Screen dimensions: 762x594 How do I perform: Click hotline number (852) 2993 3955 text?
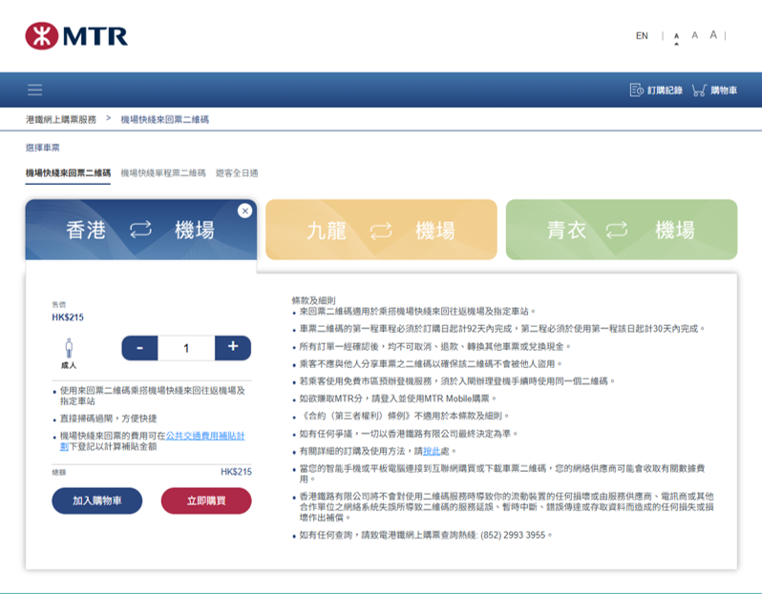pos(513,535)
